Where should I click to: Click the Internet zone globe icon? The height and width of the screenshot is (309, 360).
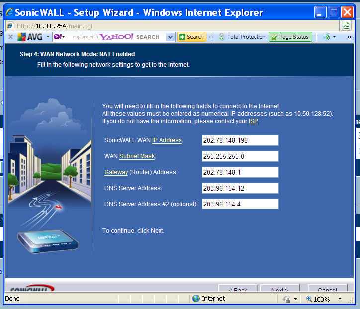pyautogui.click(x=196, y=299)
